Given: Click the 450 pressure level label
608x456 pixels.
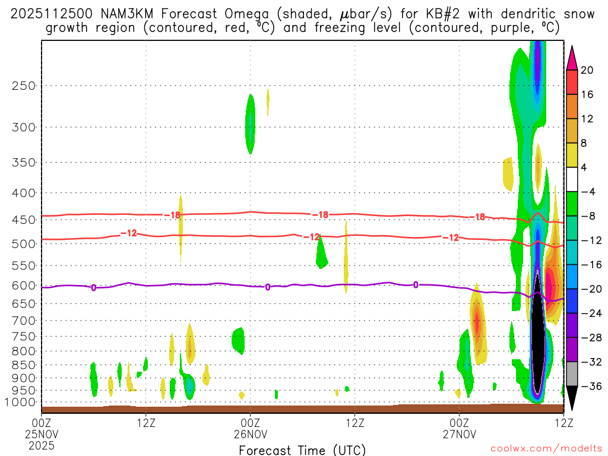Looking at the screenshot, I should (x=24, y=220).
